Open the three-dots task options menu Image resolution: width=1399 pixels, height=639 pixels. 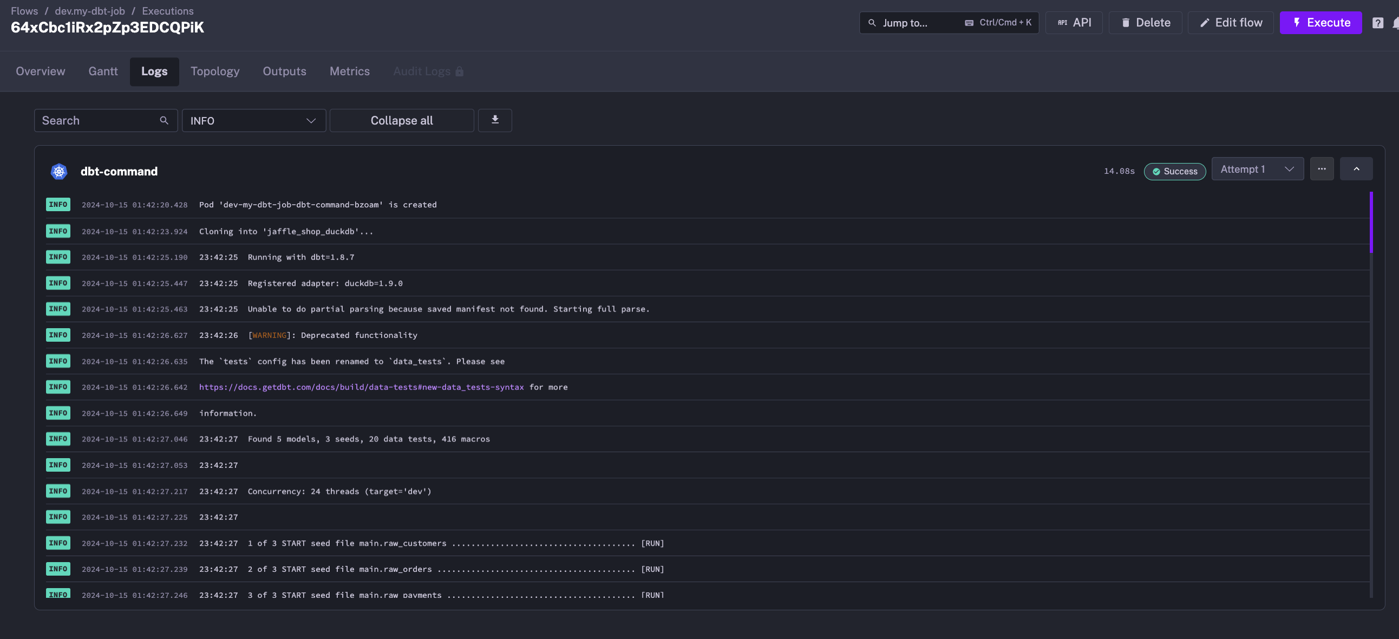tap(1322, 169)
